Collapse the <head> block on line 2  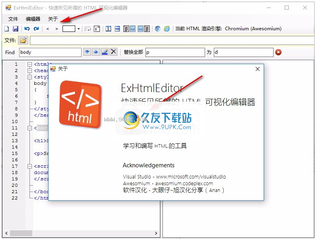click(29, 71)
